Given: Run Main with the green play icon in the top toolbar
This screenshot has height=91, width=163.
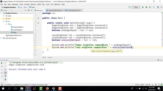Looking at the screenshot, I should [x=143, y=7].
